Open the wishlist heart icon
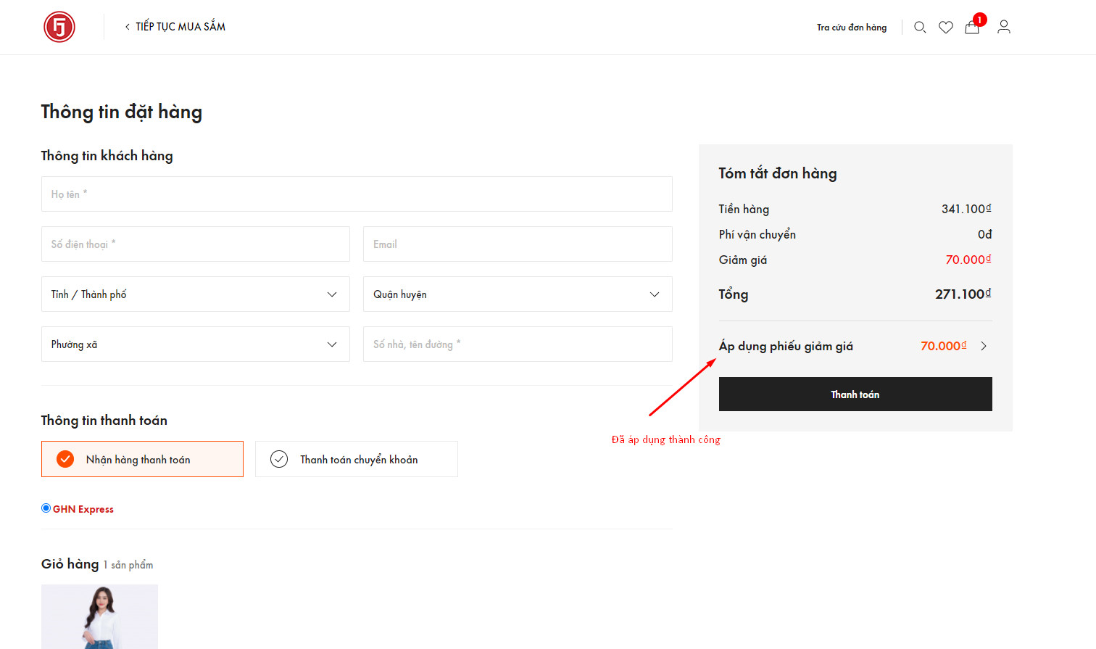Screen dimensions: 1096x649 coord(946,27)
